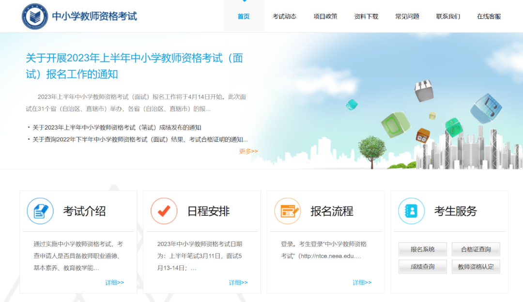Open the 资料下载 section

[366, 16]
